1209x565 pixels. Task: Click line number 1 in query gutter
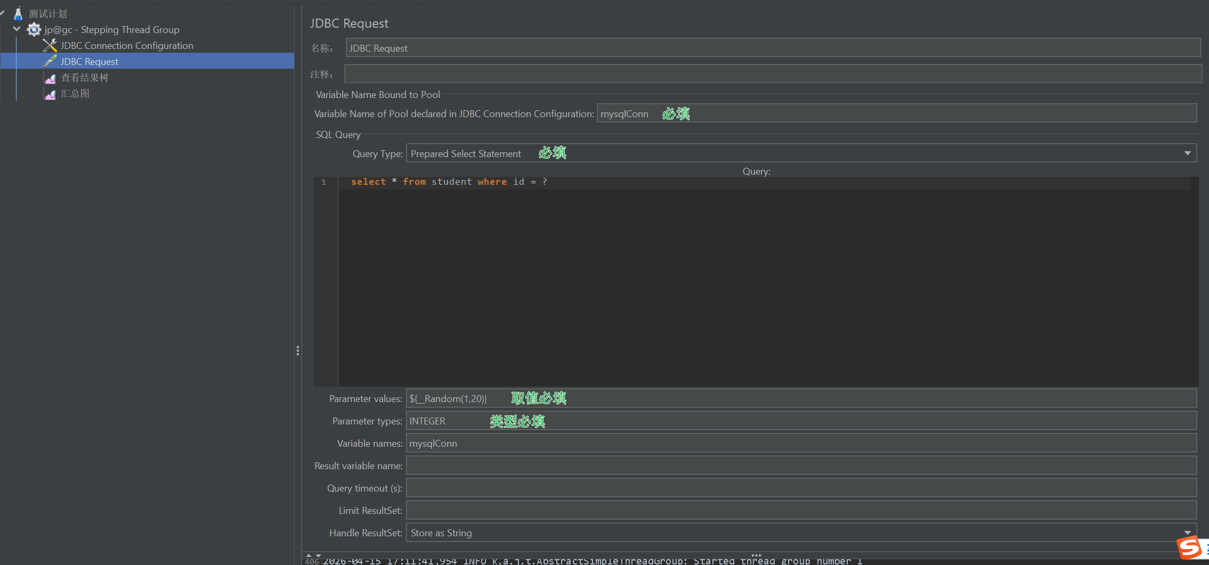click(x=323, y=182)
